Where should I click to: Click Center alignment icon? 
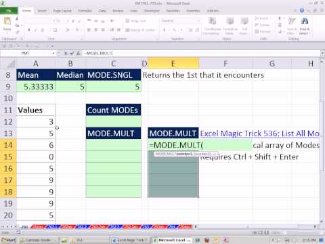coord(96,30)
